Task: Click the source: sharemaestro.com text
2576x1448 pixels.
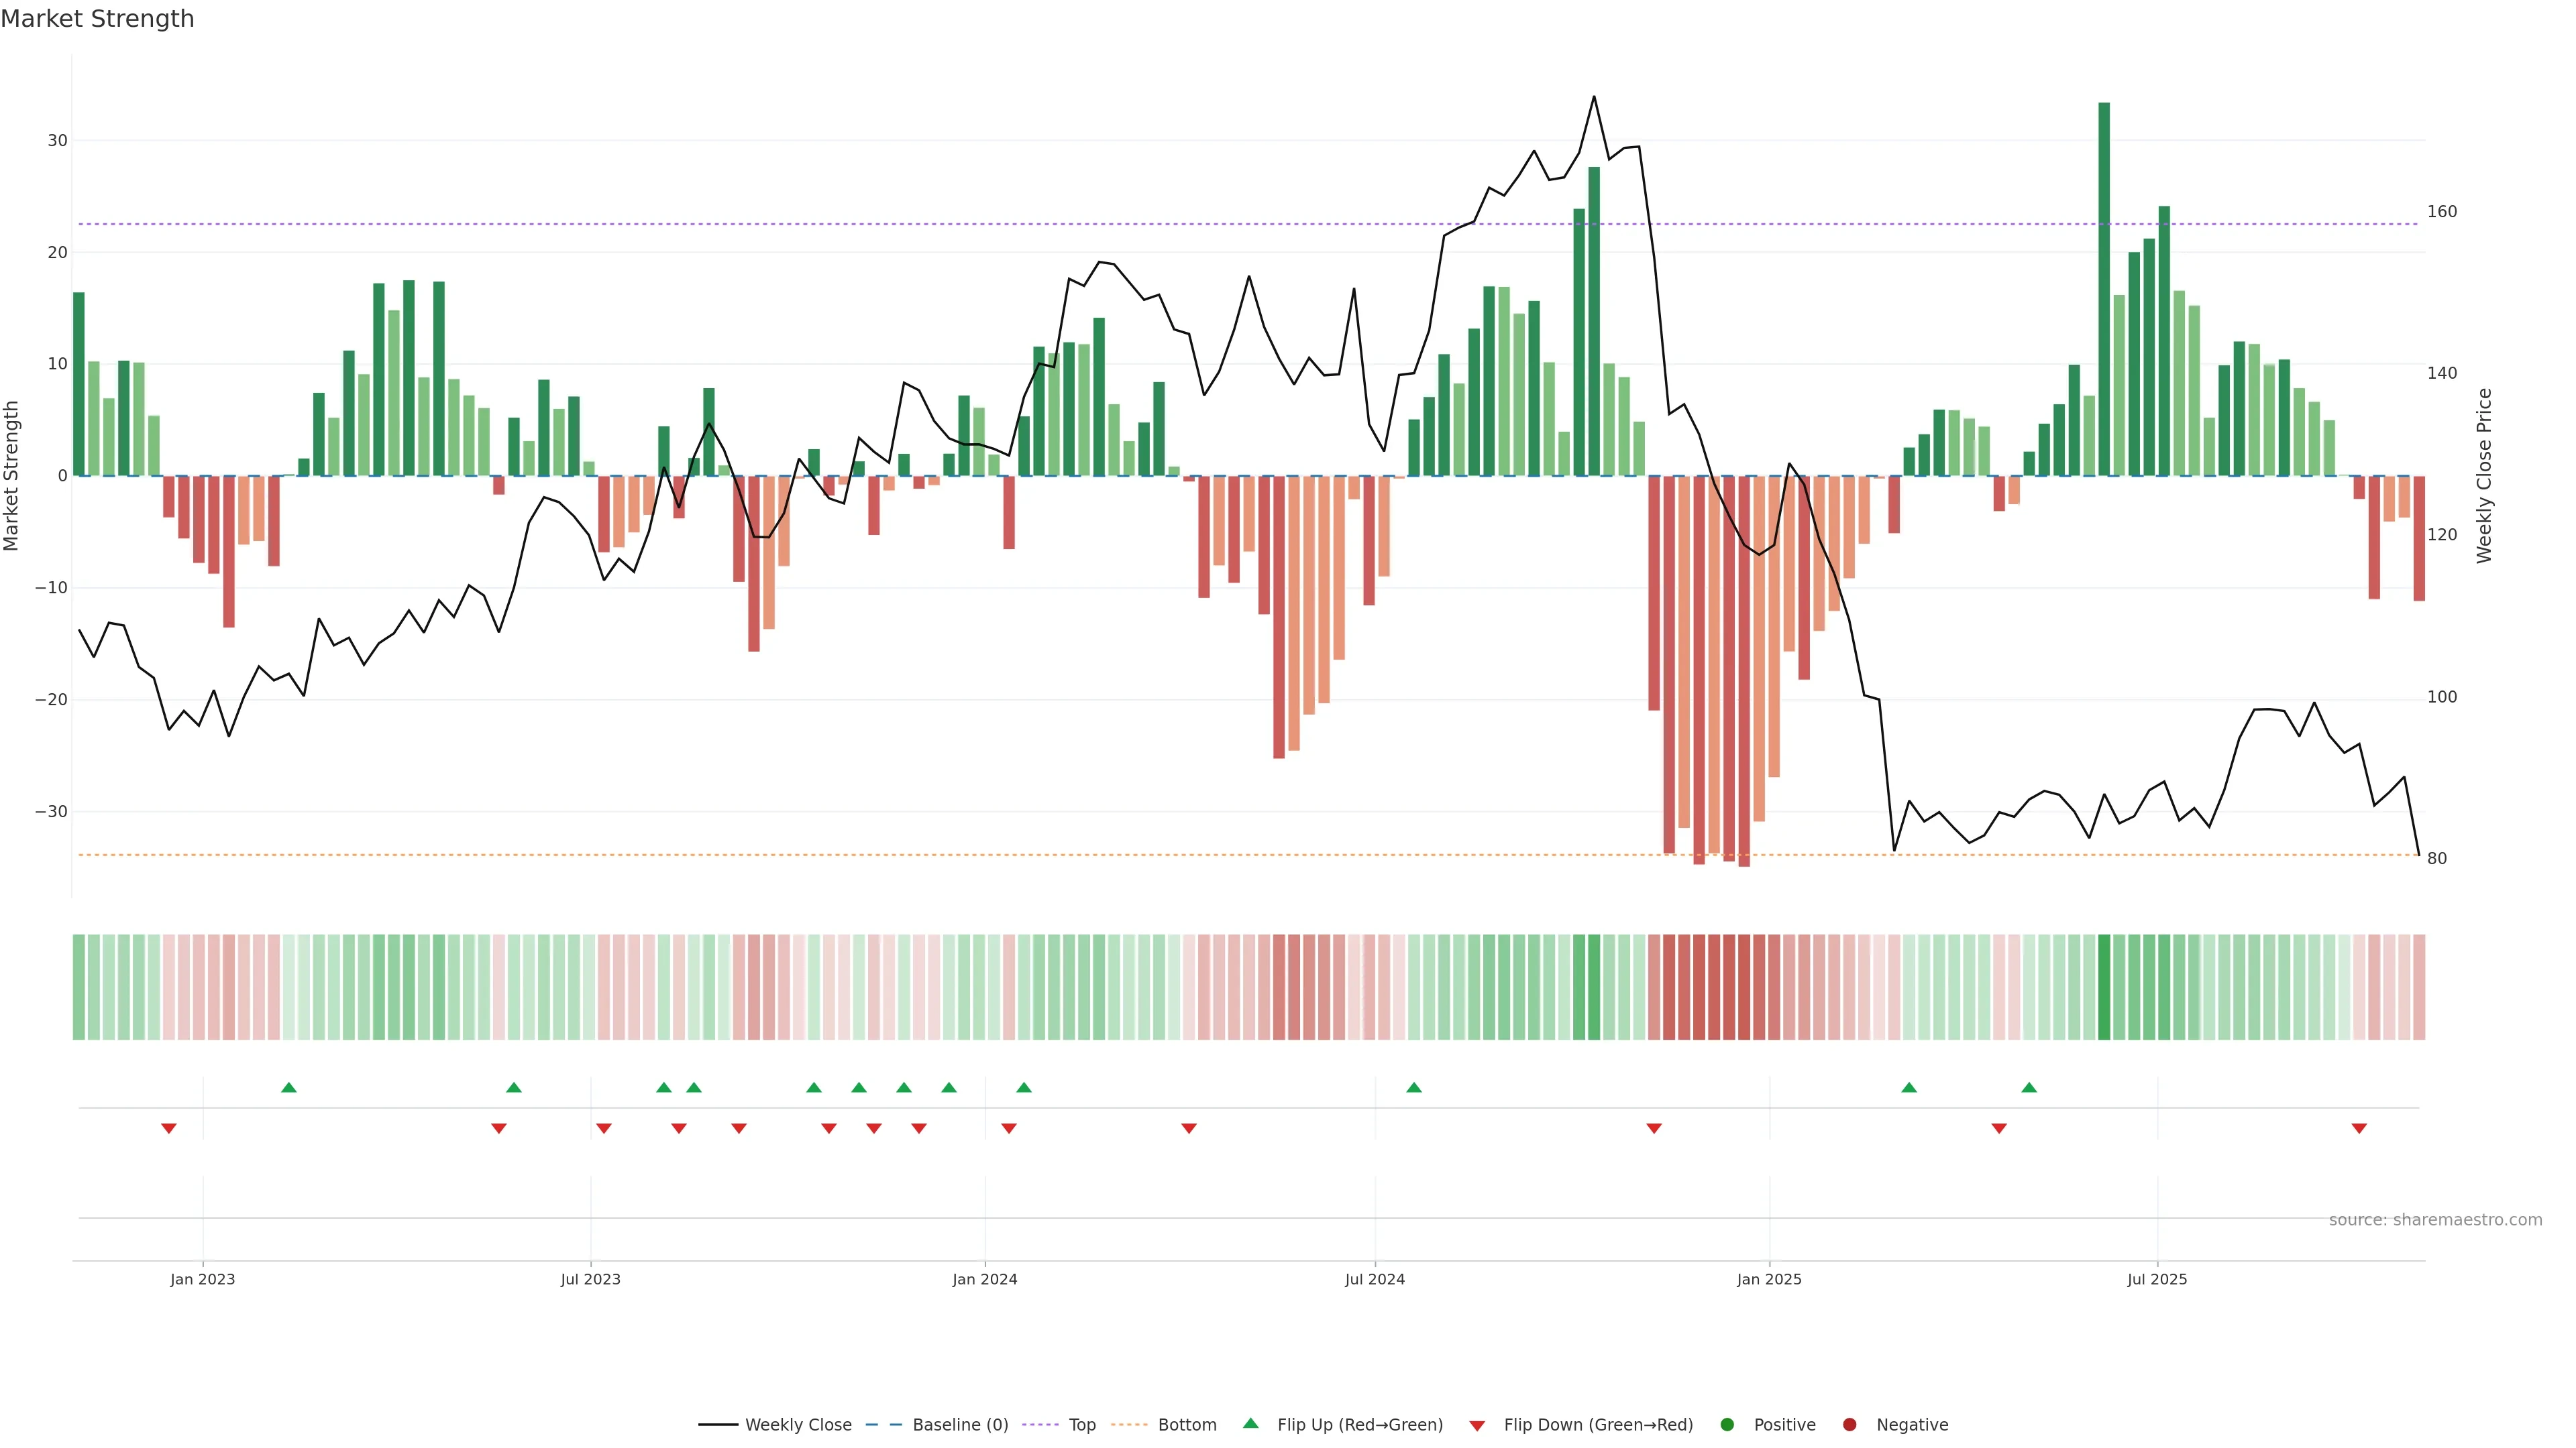Action: tap(2435, 1220)
